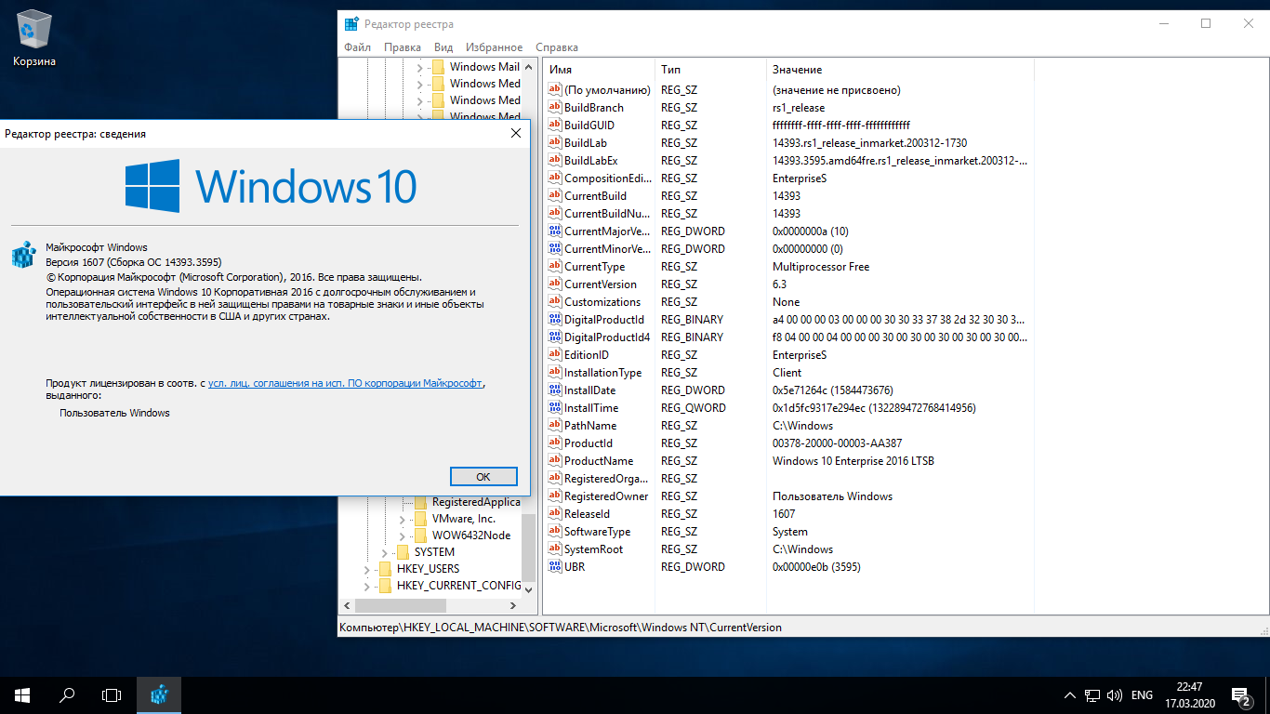Screen dimensions: 1270x714
Task: Click the DWORD icon beside CurrentMinorVe...
Action: point(555,249)
